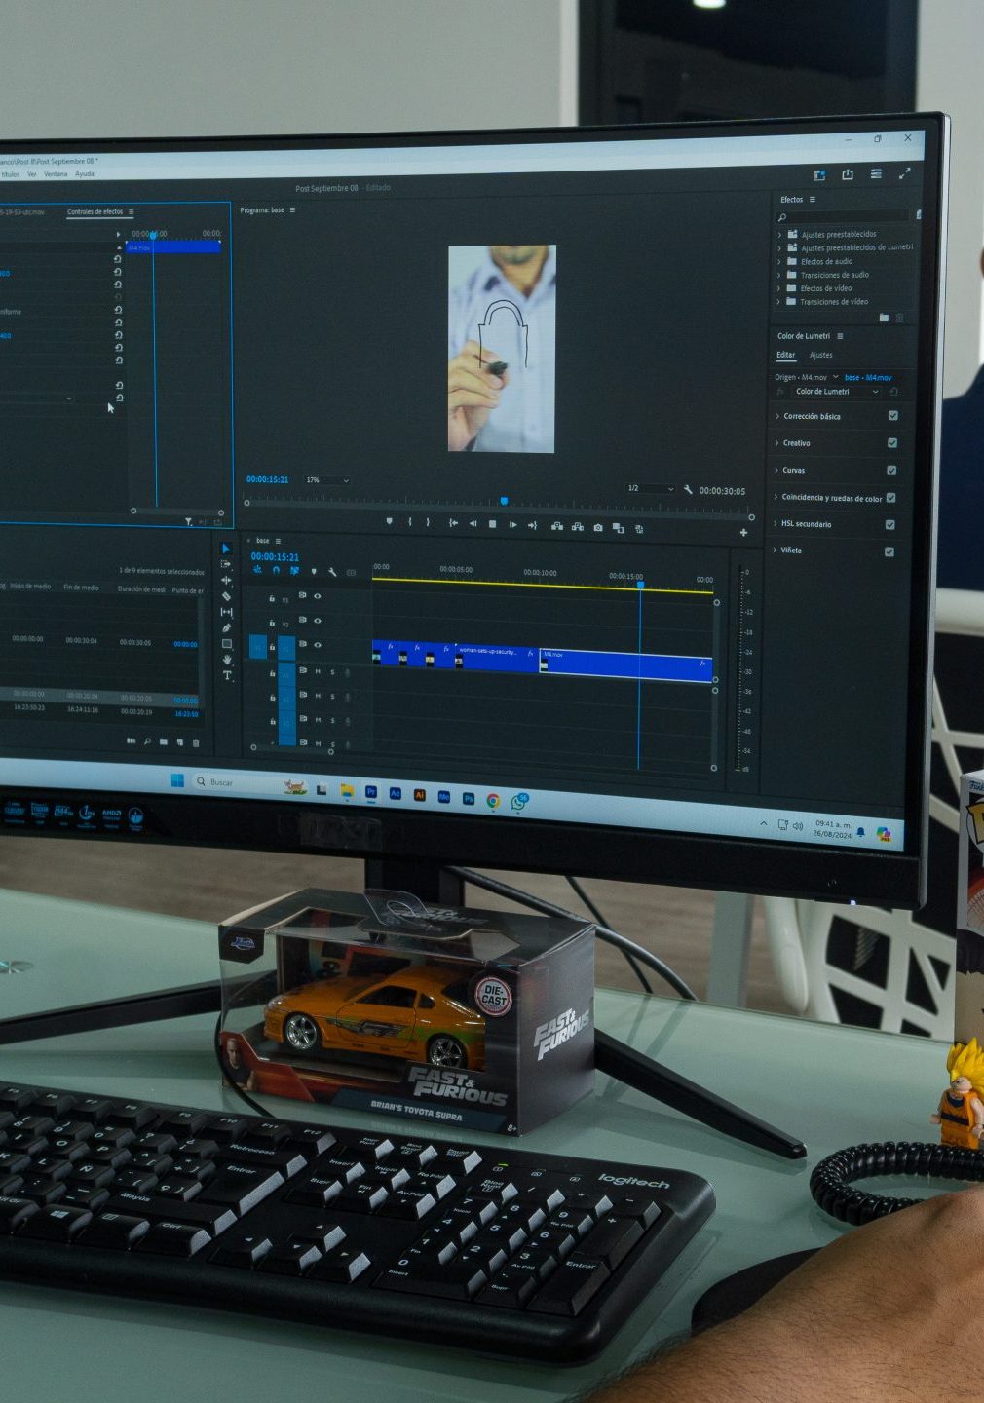Select the Slip tool
The image size is (984, 1403).
pos(226,612)
